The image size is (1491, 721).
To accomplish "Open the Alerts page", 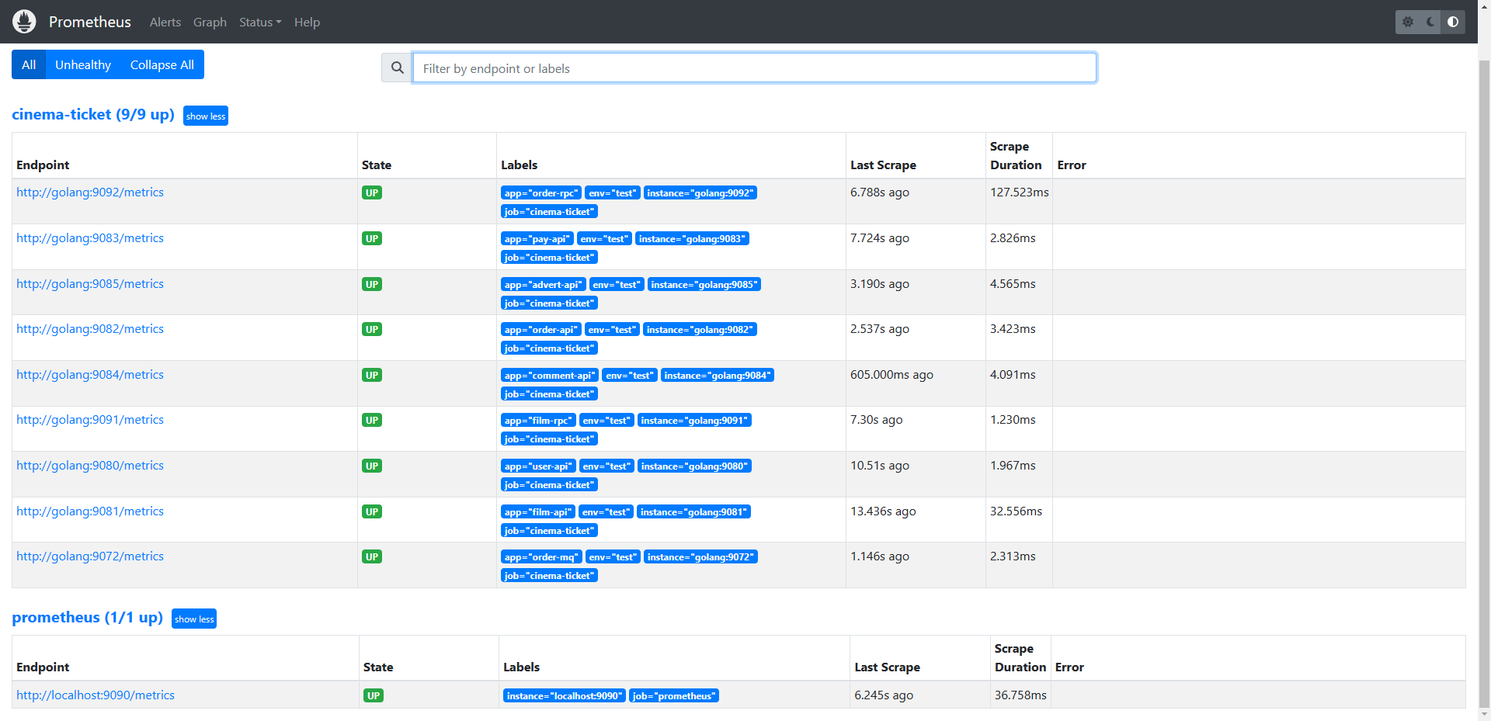I will (x=165, y=23).
